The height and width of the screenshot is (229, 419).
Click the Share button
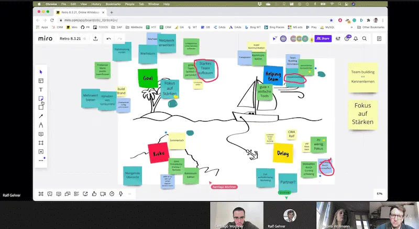323,38
